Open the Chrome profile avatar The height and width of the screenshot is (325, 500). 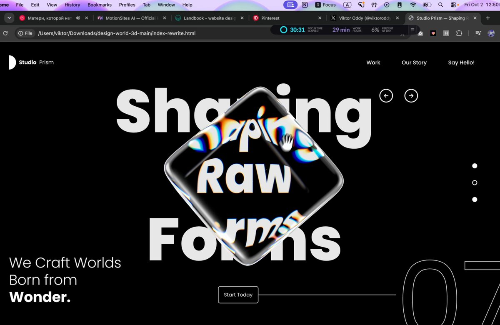[x=491, y=33]
